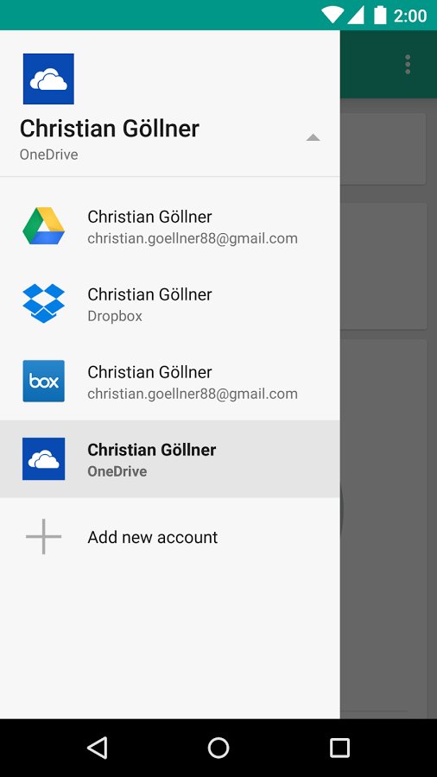Viewport: 437px width, 777px height.
Task: Collapse the account list arrow
Action: [x=313, y=138]
